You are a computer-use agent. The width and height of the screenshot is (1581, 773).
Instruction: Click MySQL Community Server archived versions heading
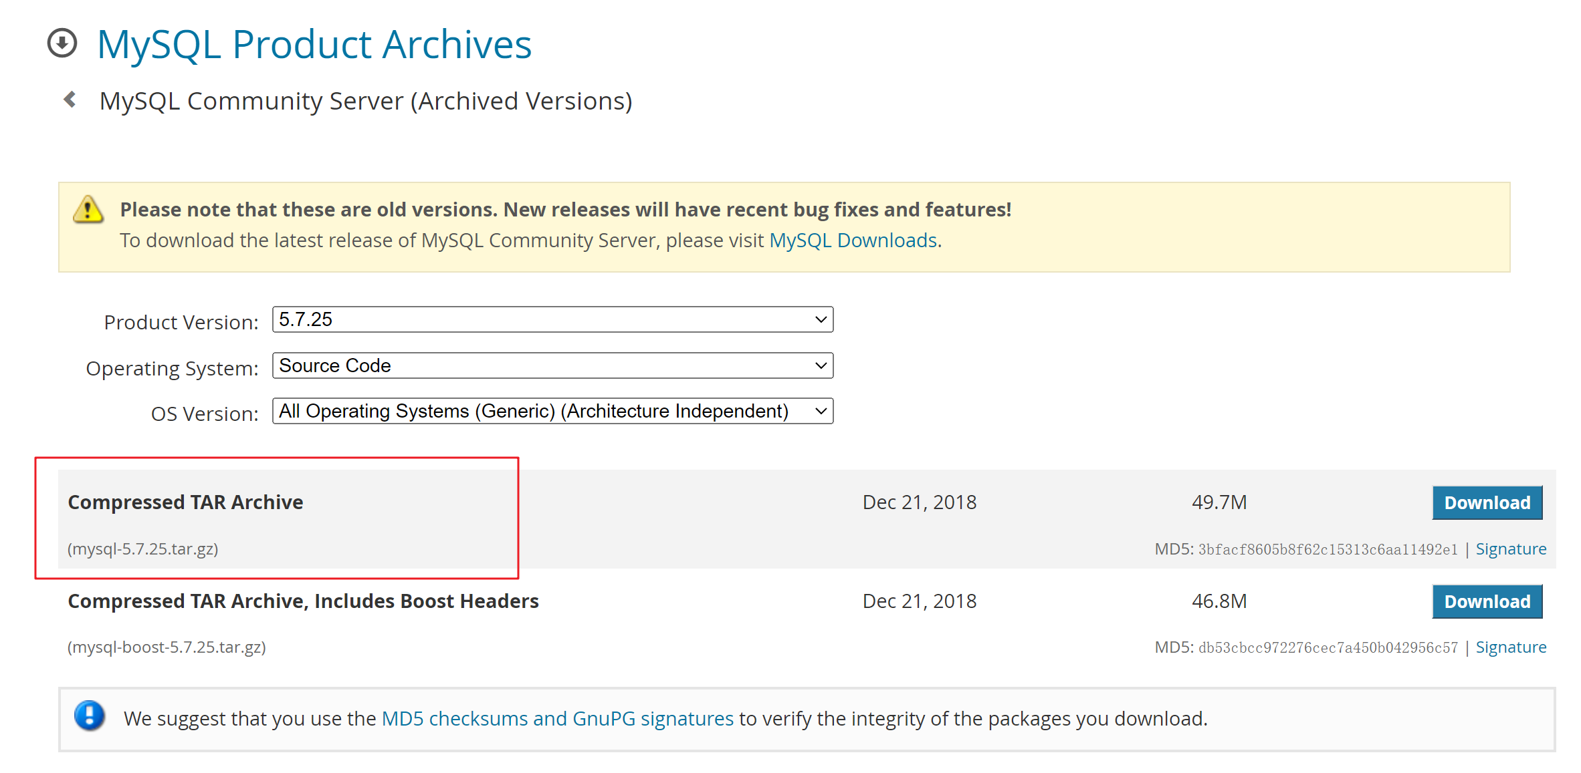(x=366, y=102)
